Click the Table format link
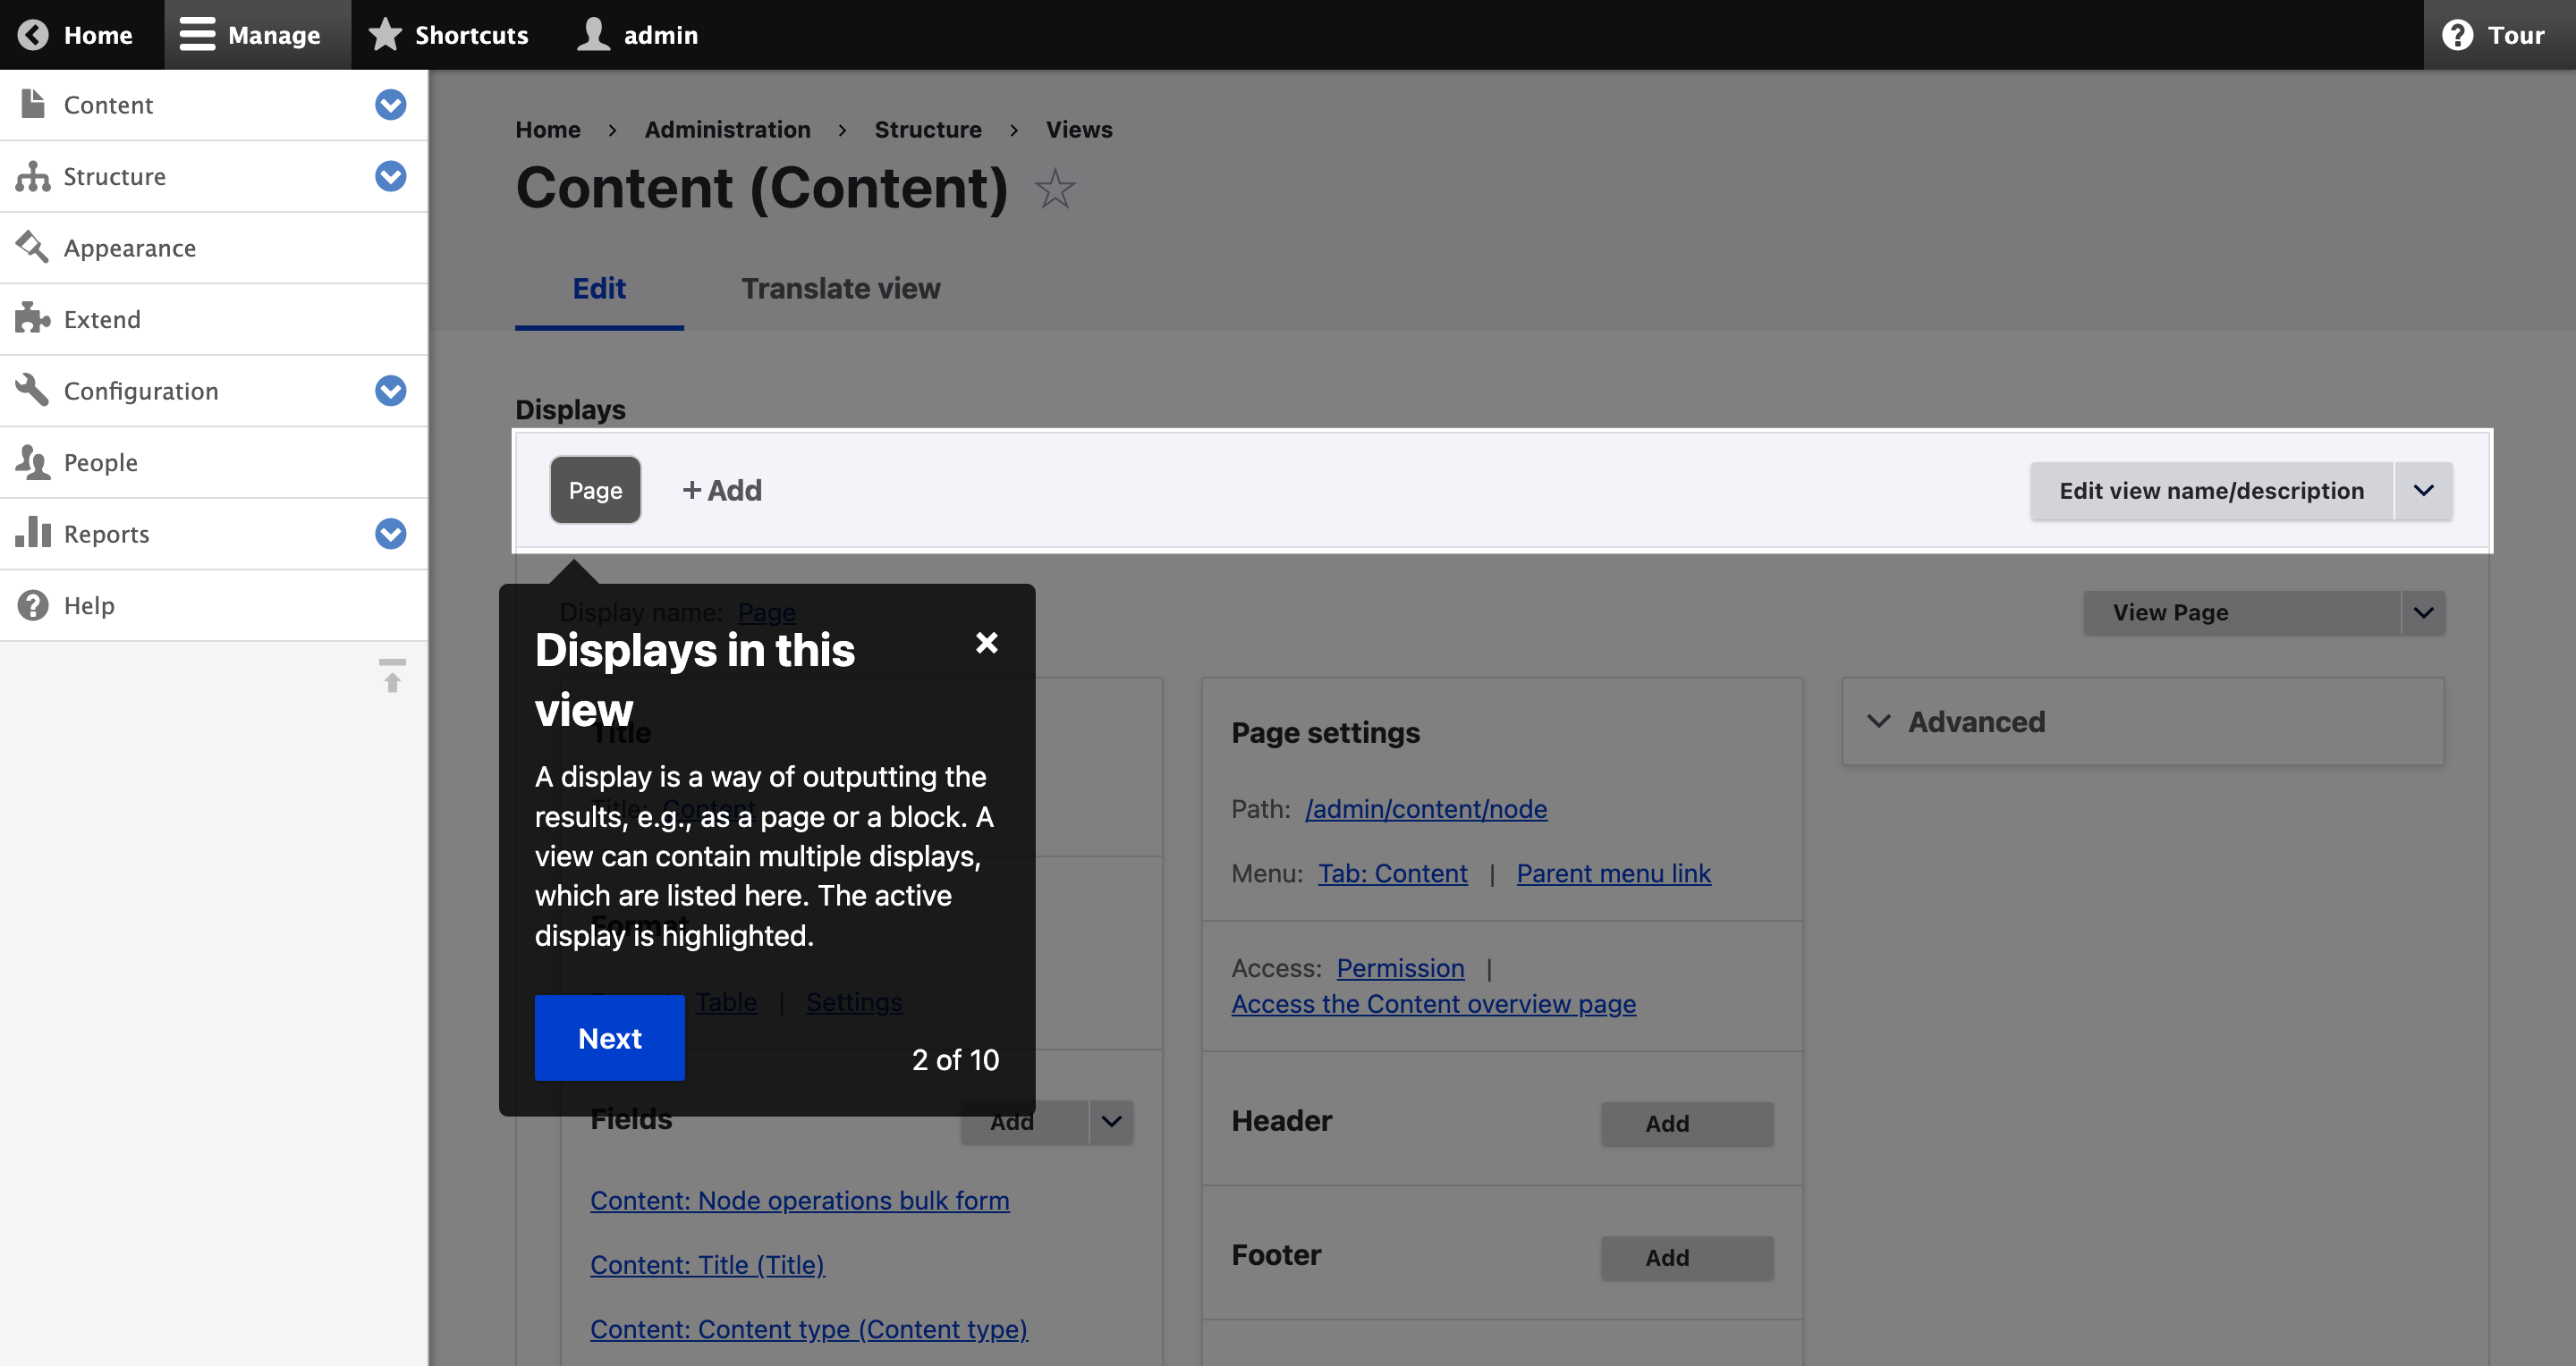 pyautogui.click(x=726, y=1002)
